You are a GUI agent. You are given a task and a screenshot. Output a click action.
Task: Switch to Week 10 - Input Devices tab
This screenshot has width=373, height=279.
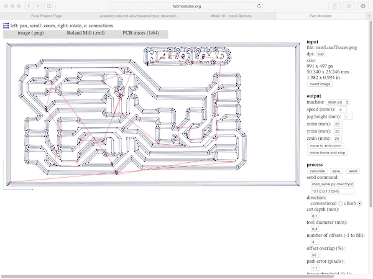point(231,16)
